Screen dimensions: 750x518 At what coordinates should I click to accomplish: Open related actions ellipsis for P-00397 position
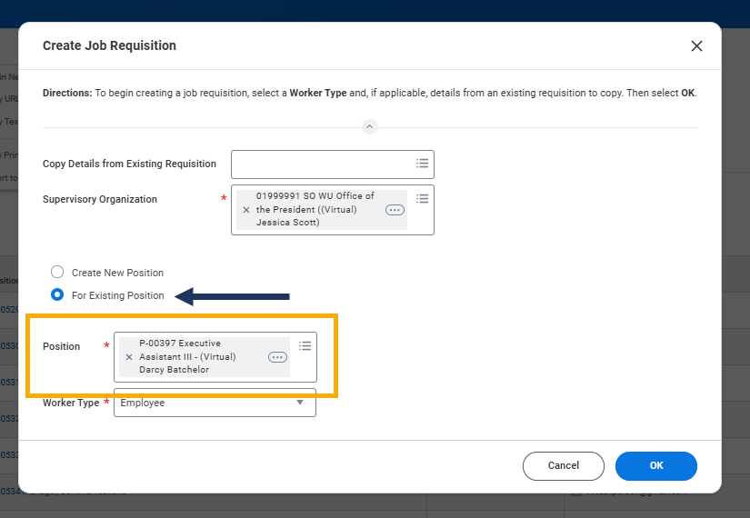click(x=277, y=357)
